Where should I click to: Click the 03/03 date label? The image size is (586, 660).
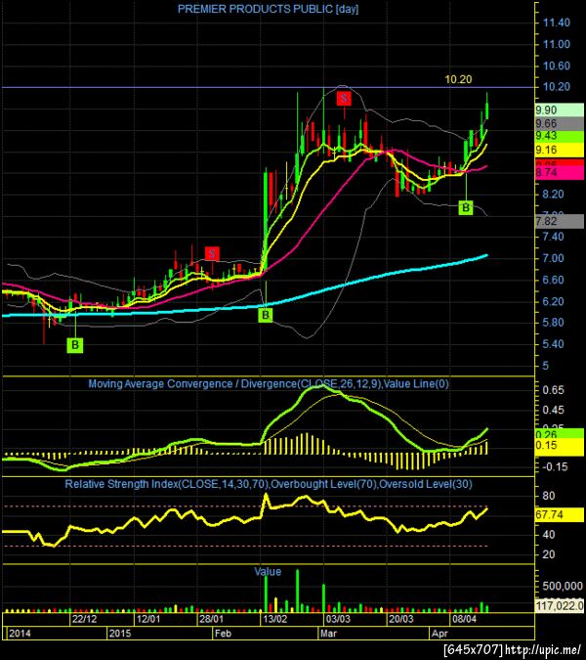point(338,619)
